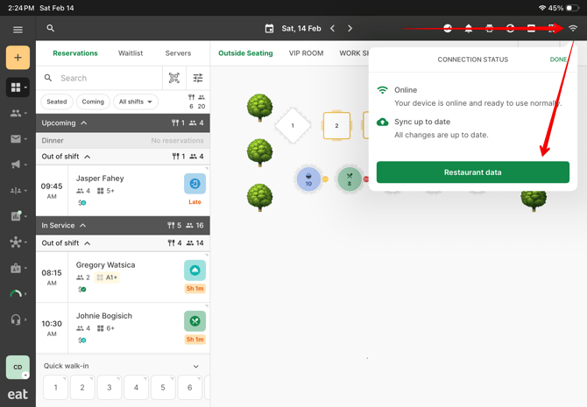Image resolution: width=587 pixels, height=407 pixels.
Task: Click the yellow add reservation plus button
Action: point(18,58)
